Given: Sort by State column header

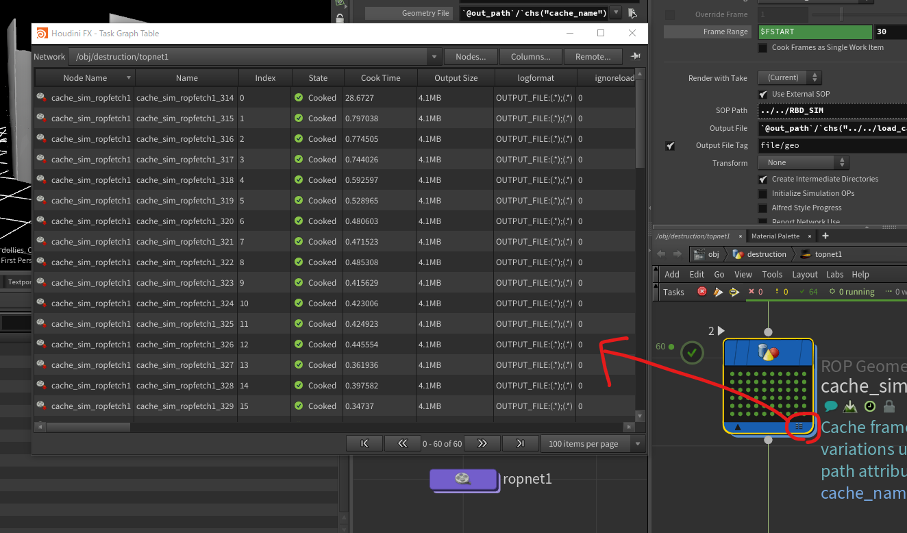Looking at the screenshot, I should [x=318, y=78].
